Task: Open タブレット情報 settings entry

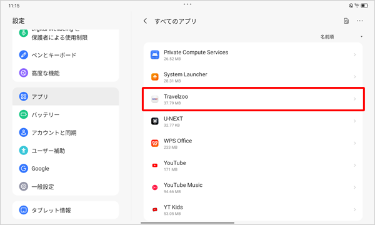Action: click(66, 210)
